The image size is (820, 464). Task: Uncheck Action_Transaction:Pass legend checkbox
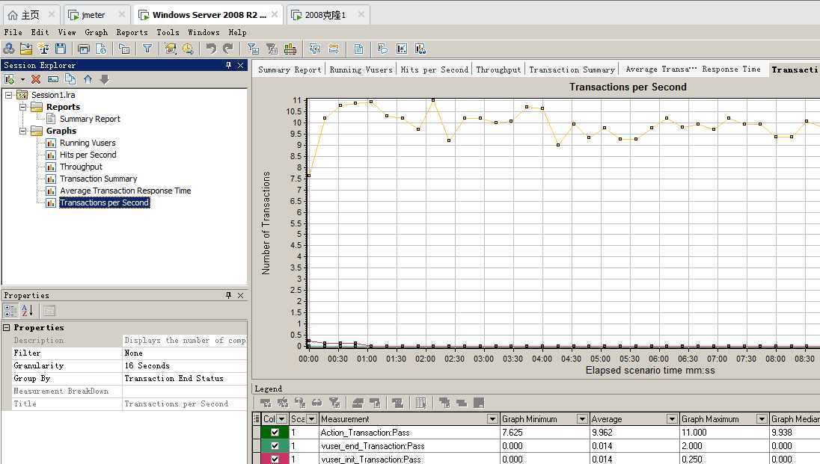[x=275, y=432]
